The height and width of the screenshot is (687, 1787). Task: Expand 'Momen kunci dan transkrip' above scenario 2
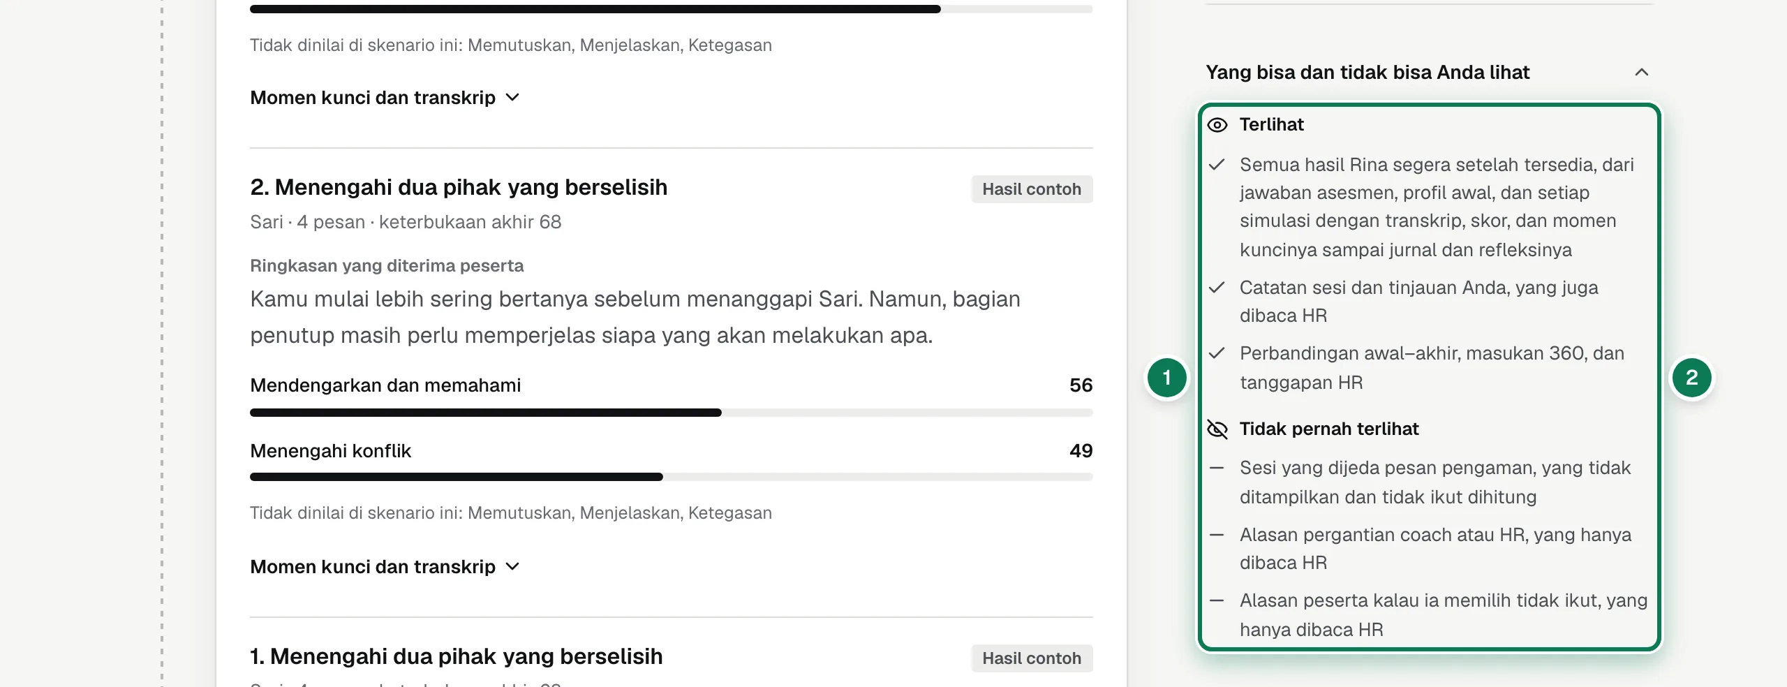pos(385,98)
